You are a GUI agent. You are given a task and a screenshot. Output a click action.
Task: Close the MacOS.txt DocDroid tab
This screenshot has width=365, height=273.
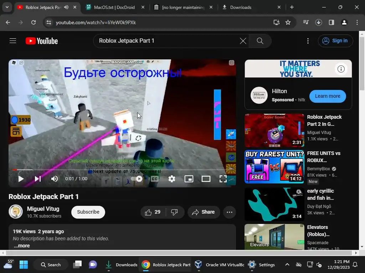[x=143, y=7]
